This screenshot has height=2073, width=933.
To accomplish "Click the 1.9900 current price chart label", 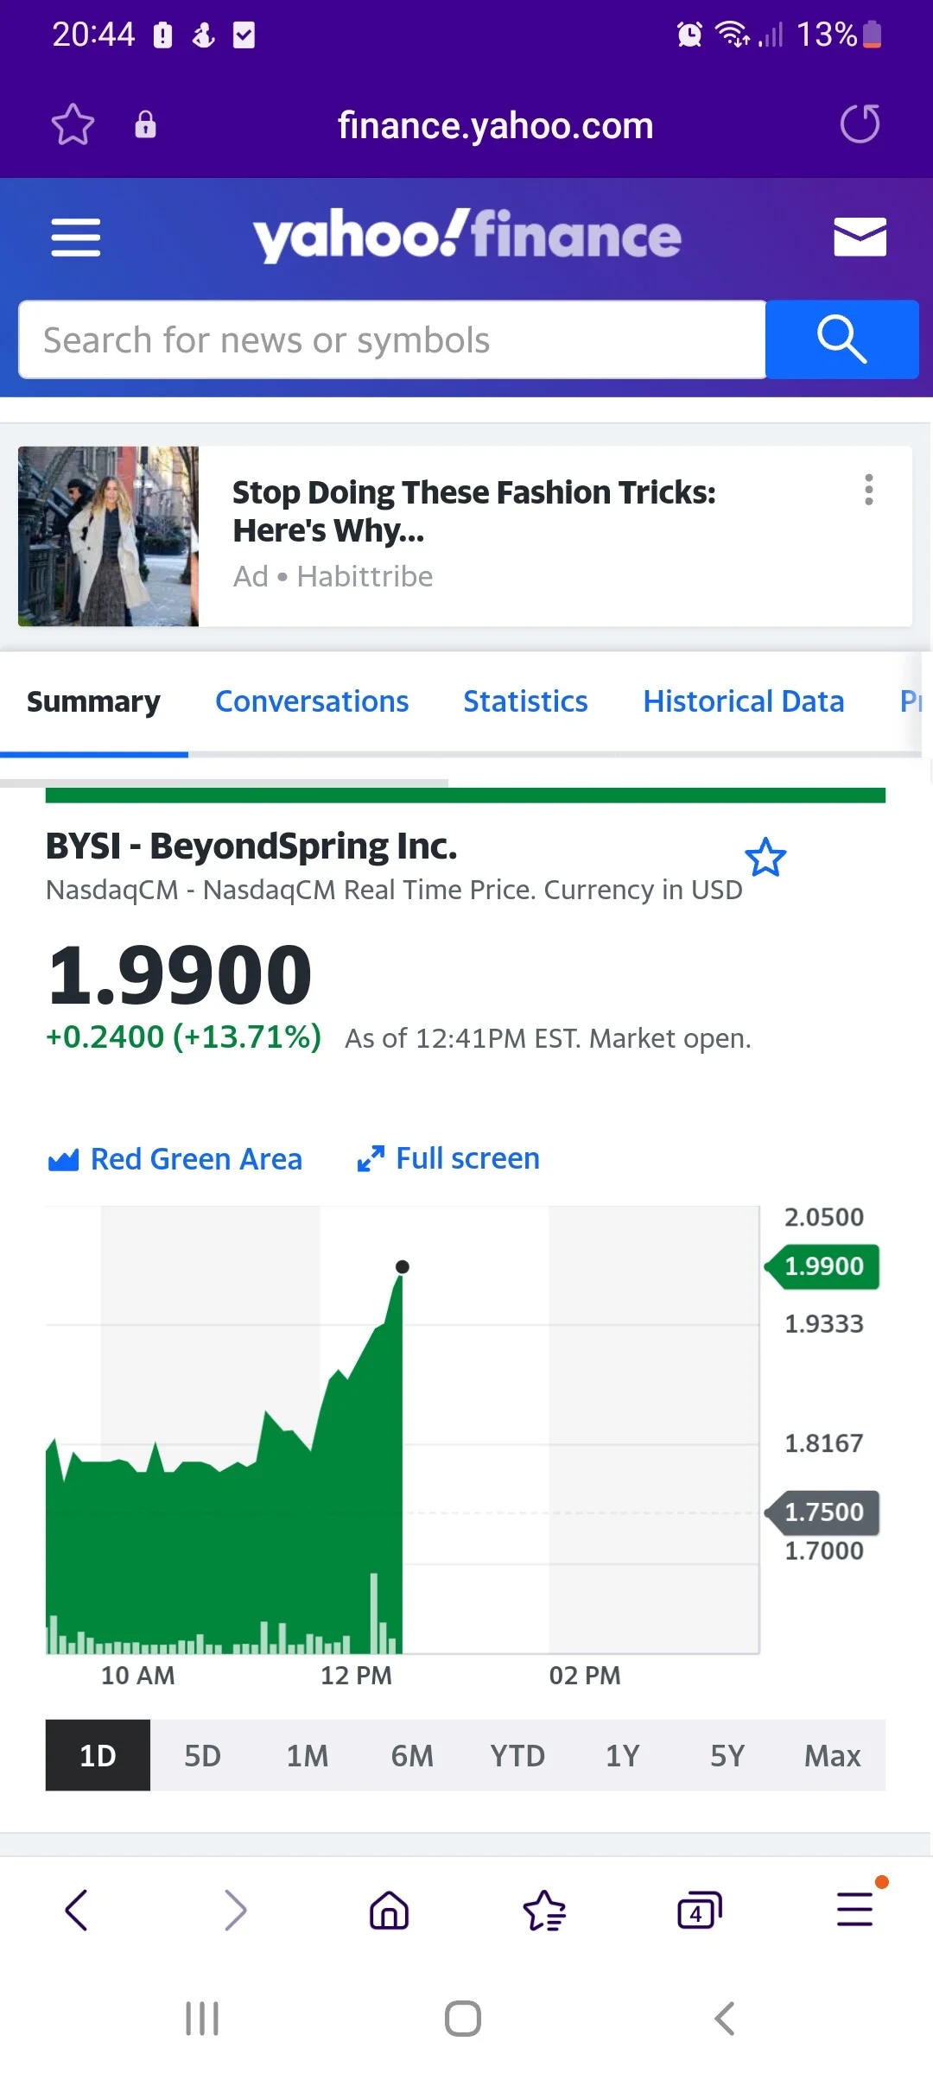I will click(x=822, y=1266).
